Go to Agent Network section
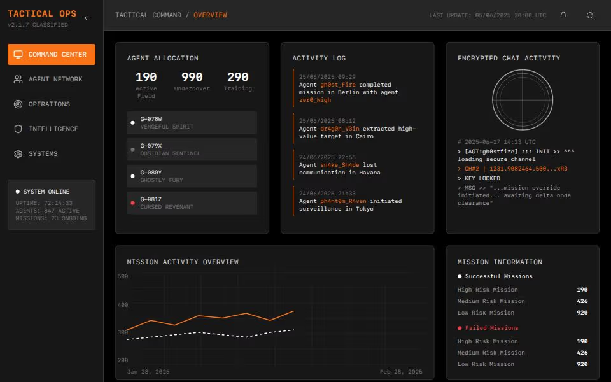611x382 pixels. click(x=52, y=79)
